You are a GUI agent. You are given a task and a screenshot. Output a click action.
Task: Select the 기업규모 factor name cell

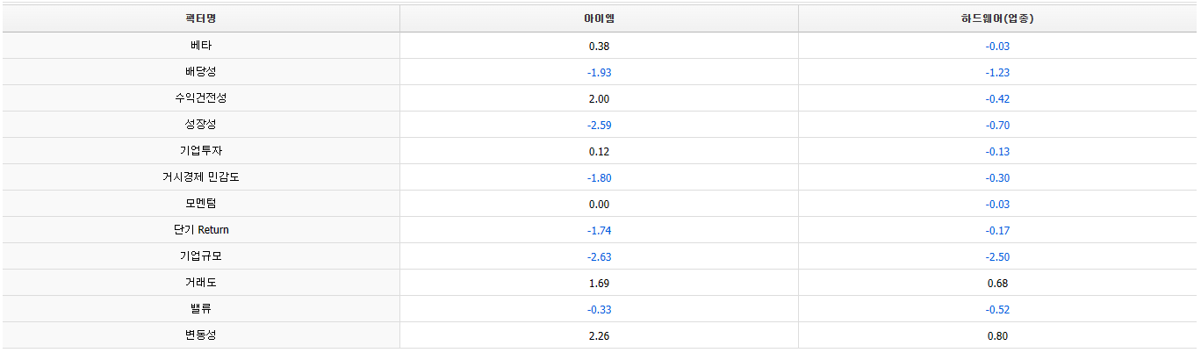click(201, 256)
